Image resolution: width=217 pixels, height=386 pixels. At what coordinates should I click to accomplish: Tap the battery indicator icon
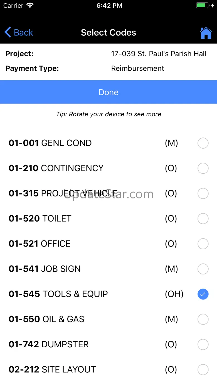coord(202,6)
